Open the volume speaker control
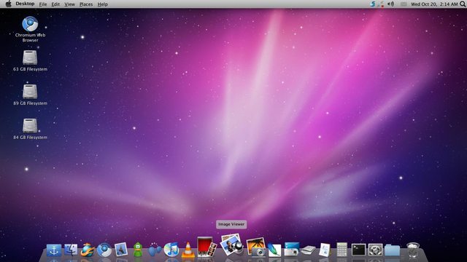 tap(391, 4)
